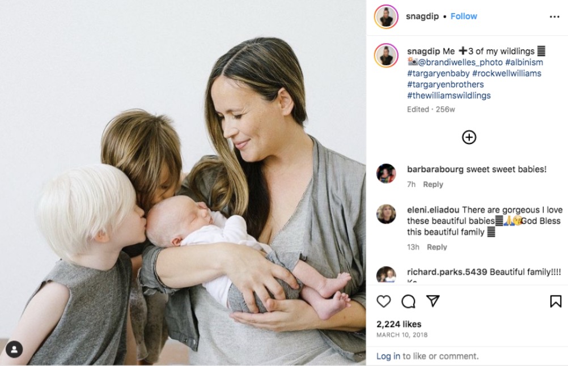The width and height of the screenshot is (568, 366).
Task: Open the three-dot more options menu
Action: coord(554,16)
